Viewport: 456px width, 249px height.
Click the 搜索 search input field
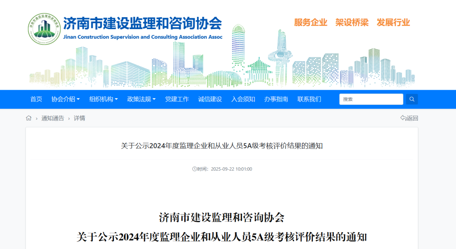[371, 99]
